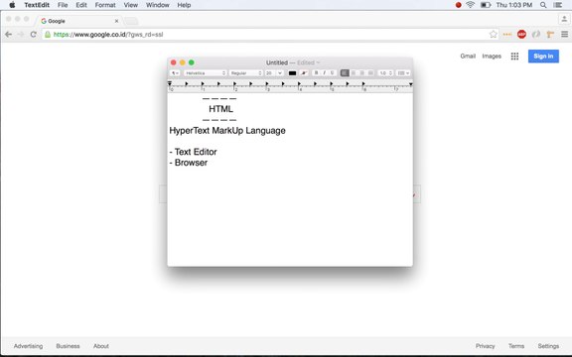Click the red recording indicator in menu bar
572x357 pixels.
(x=458, y=5)
